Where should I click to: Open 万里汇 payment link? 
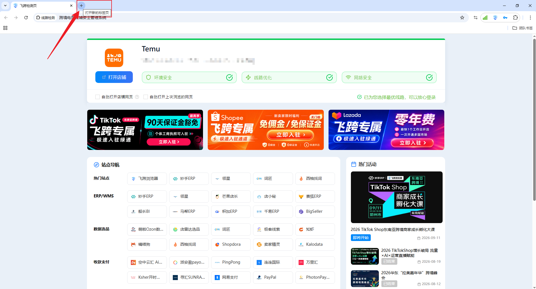click(315, 262)
